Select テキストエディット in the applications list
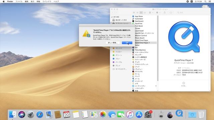Image resolution: width=214 pixels, height=120 pixels. pyautogui.click(x=141, y=64)
